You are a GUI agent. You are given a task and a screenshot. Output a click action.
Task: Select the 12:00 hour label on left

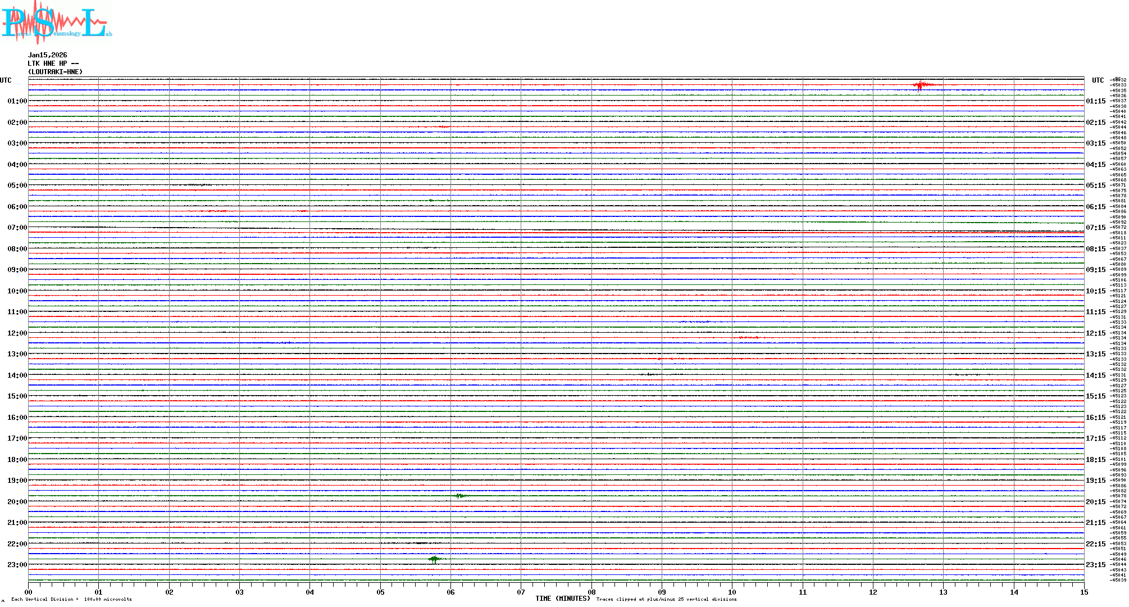(x=17, y=333)
